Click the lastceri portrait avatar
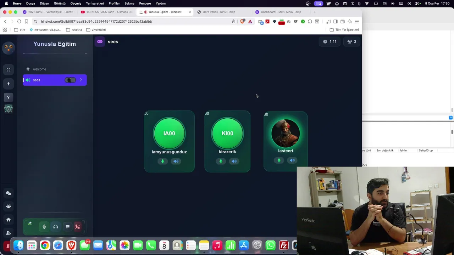Viewport: 454px width, 255px height. pos(286,133)
